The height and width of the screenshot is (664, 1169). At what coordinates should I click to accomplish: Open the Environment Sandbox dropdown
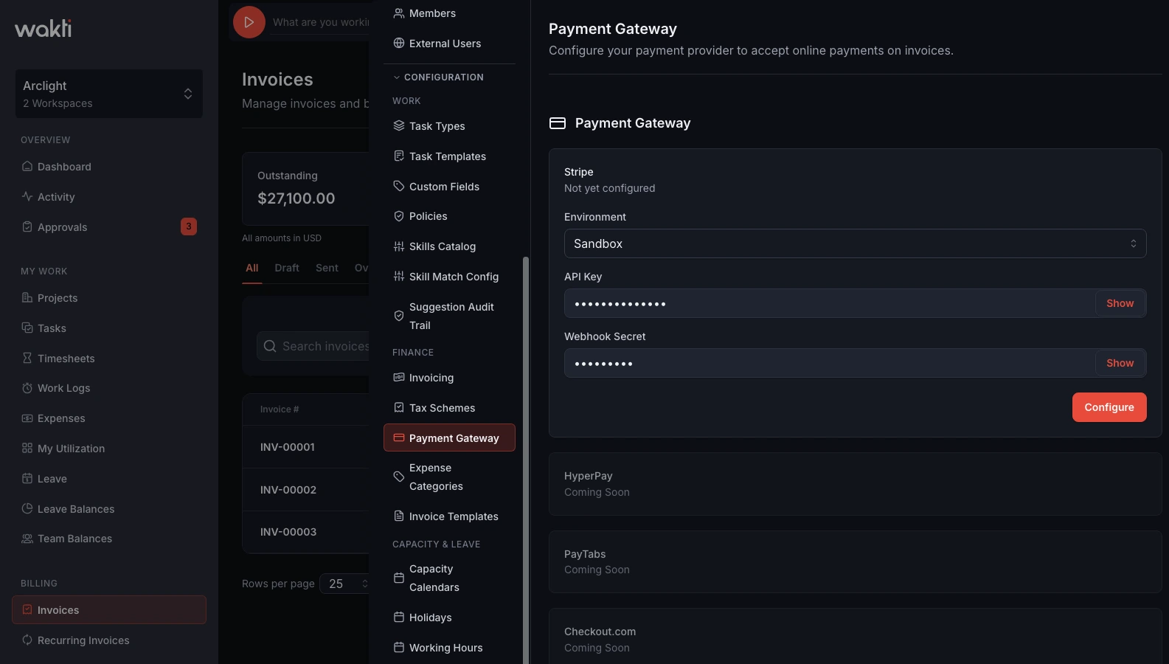coord(855,243)
